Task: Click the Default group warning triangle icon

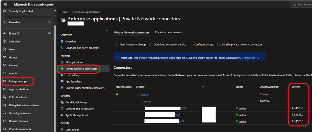Action: pyautogui.click(x=117, y=94)
